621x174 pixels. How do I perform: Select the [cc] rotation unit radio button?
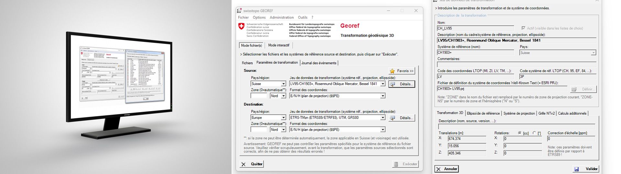520,133
